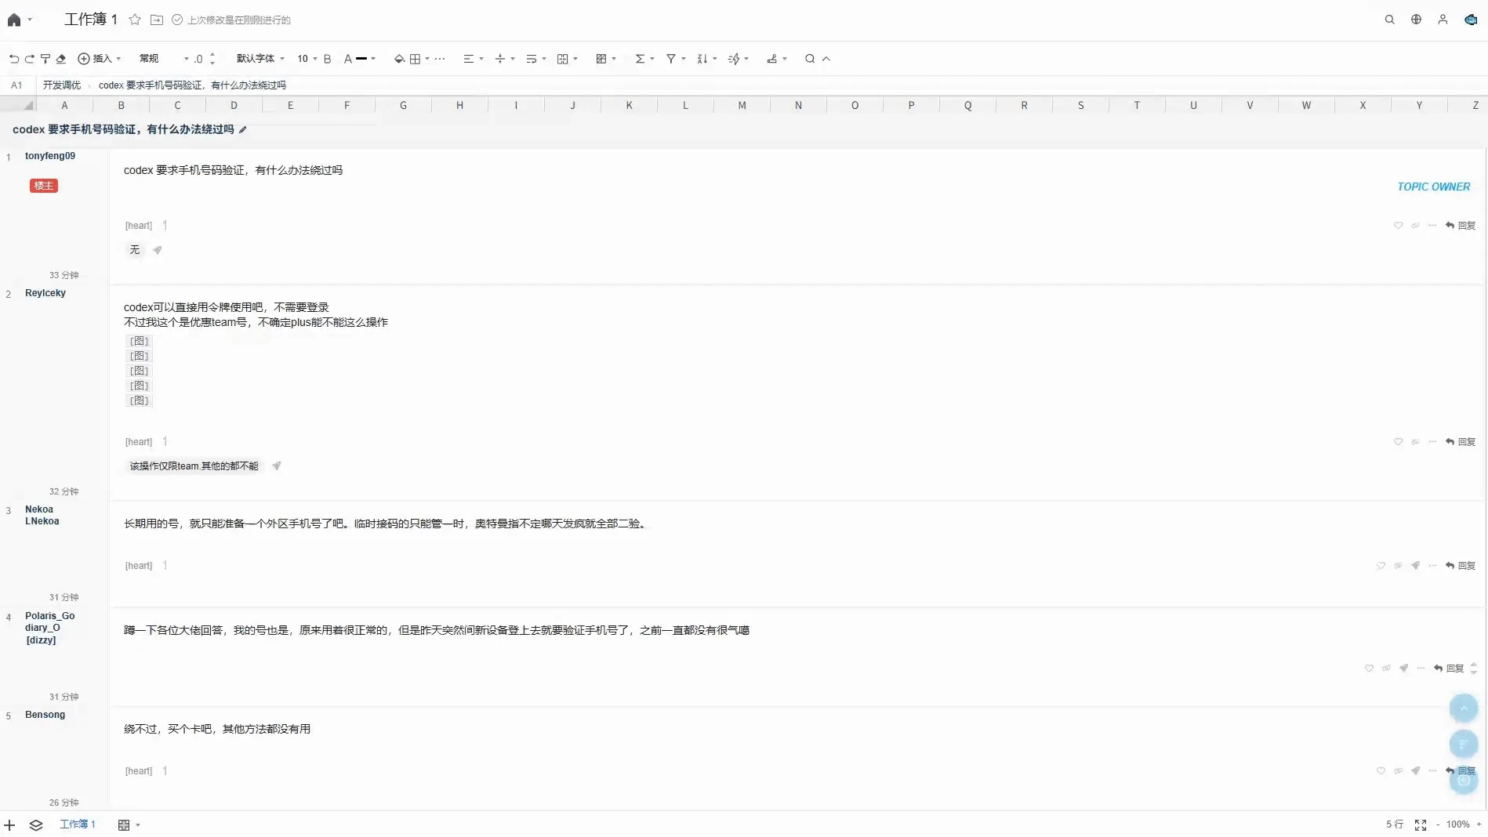Click the globe icon in the header

[x=1416, y=20]
